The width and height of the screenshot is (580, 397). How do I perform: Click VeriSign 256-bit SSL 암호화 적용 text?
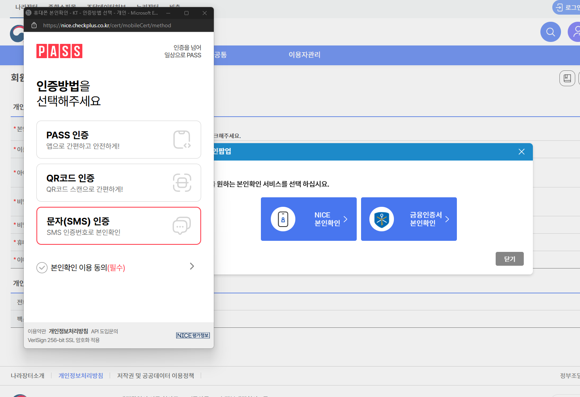tap(64, 340)
